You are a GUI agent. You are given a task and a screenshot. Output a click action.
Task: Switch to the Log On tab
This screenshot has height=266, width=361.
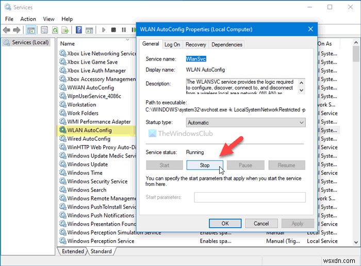pos(172,44)
